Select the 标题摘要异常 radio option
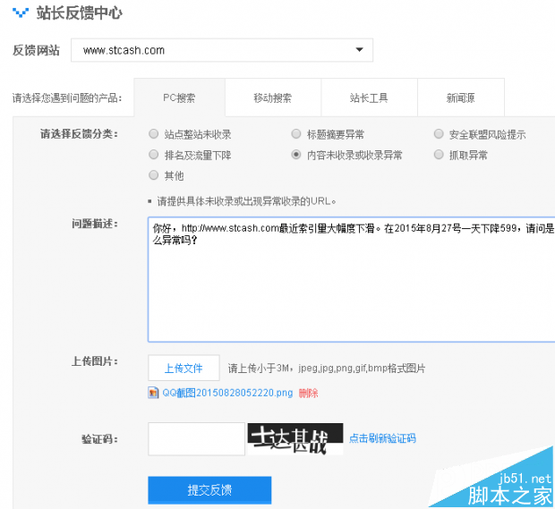The image size is (555, 509). [x=297, y=134]
